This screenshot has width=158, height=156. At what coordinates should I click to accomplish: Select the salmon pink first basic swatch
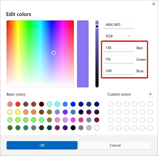(x=10, y=104)
